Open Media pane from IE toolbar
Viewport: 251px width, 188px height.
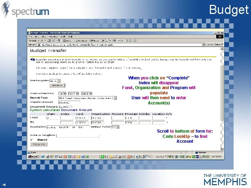94,41
